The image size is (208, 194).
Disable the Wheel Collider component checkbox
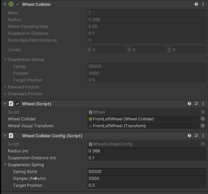(x=18, y=4)
